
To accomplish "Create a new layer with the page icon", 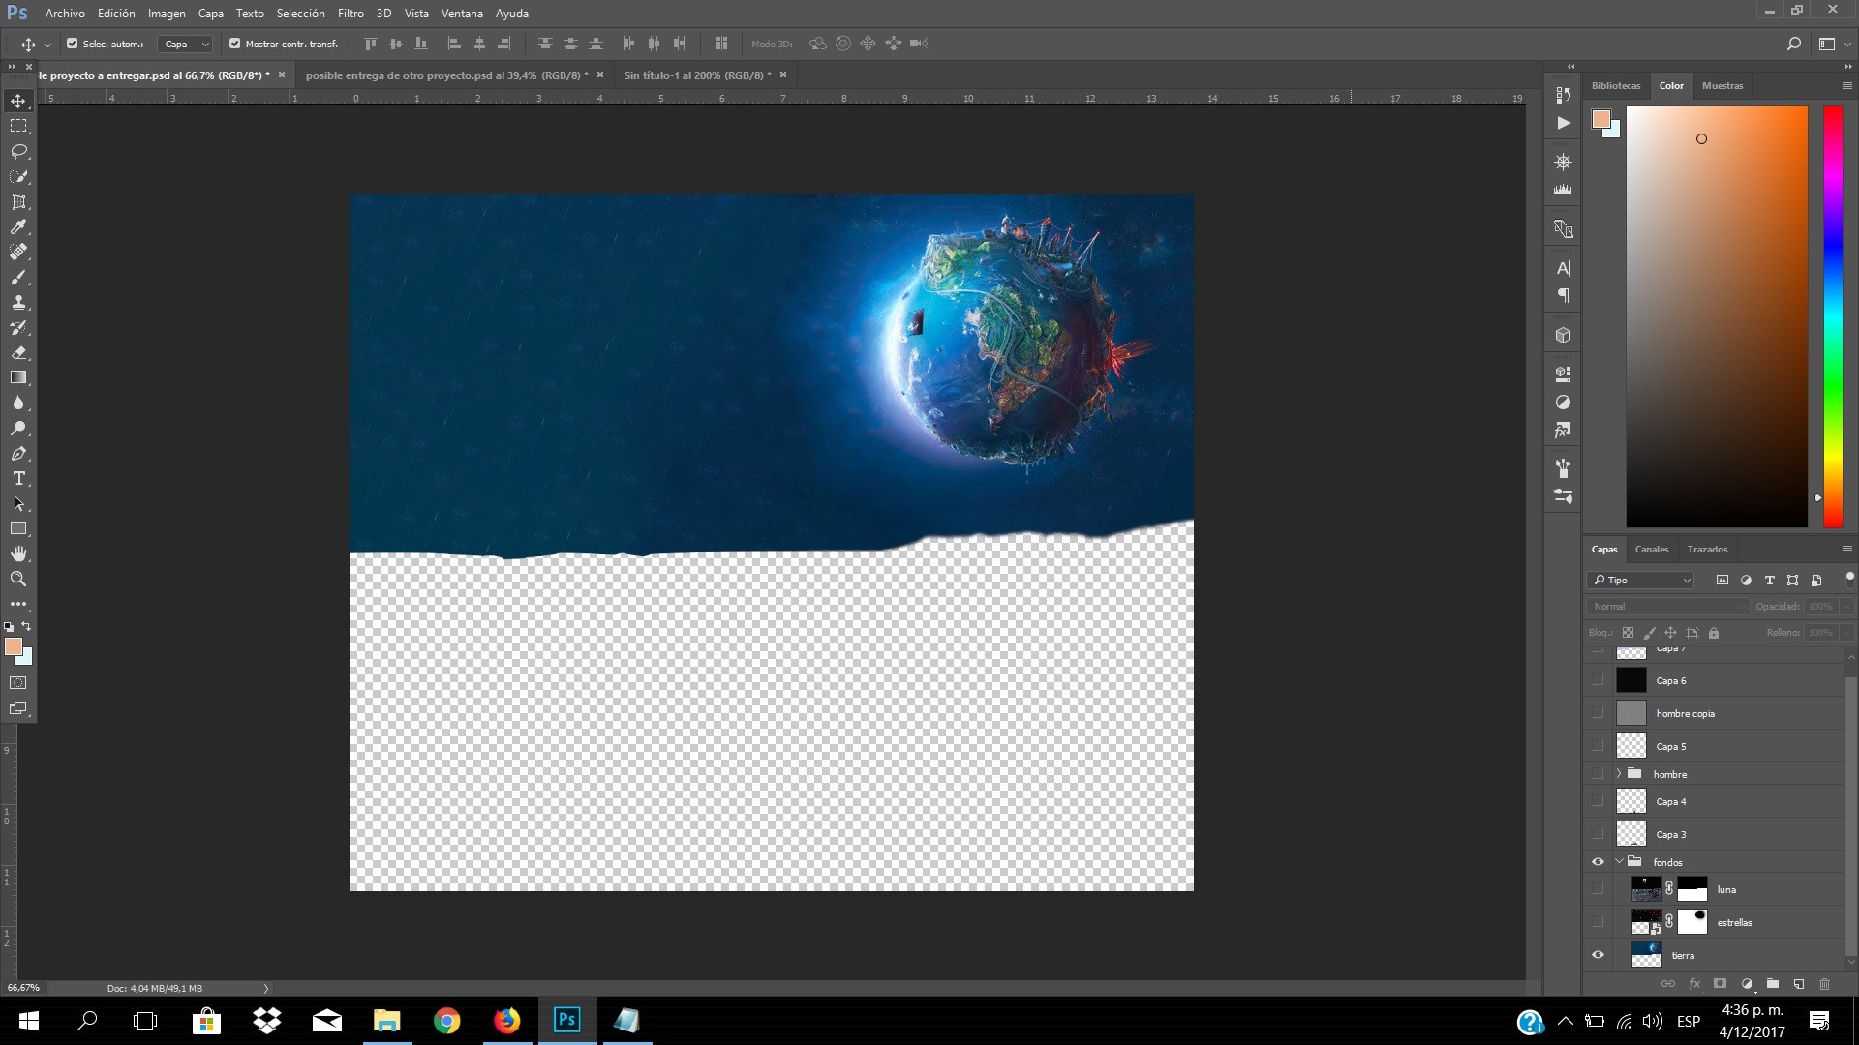I will 1798,984.
